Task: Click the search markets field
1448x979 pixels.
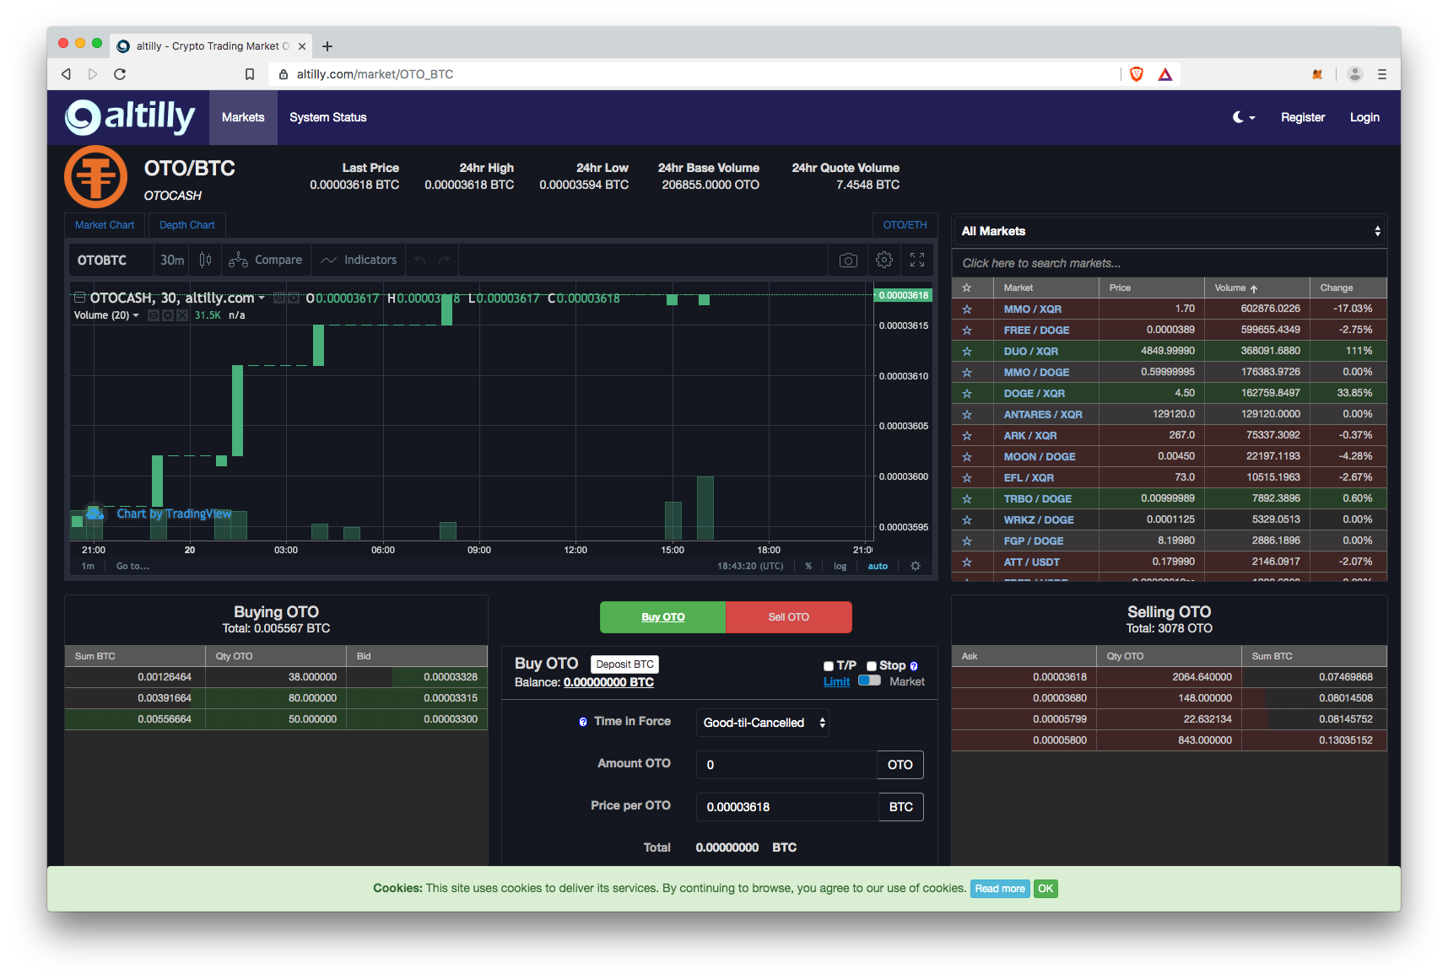Action: coord(1169,263)
